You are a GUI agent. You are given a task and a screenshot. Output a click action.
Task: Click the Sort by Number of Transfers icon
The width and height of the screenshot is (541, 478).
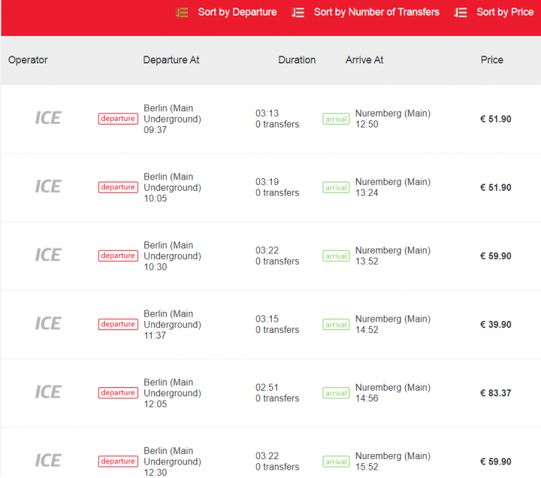pyautogui.click(x=298, y=13)
